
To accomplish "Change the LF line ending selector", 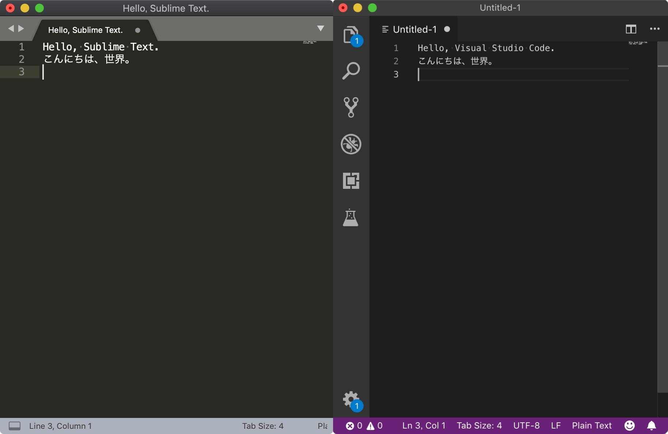I will tap(556, 426).
